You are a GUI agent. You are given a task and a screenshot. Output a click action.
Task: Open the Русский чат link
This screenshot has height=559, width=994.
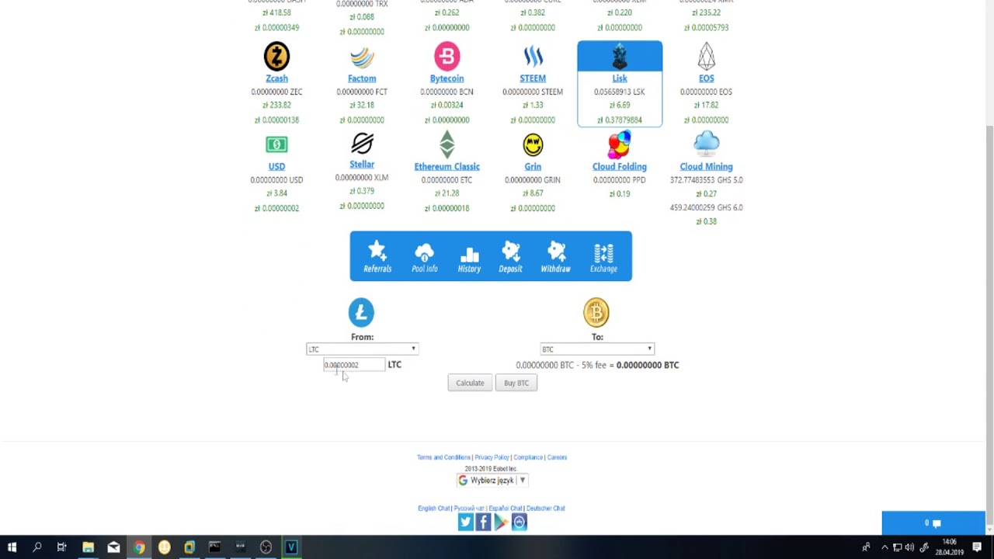pos(469,509)
